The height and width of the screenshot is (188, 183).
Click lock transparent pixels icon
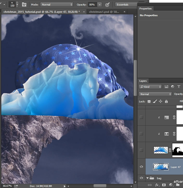tap(149, 101)
